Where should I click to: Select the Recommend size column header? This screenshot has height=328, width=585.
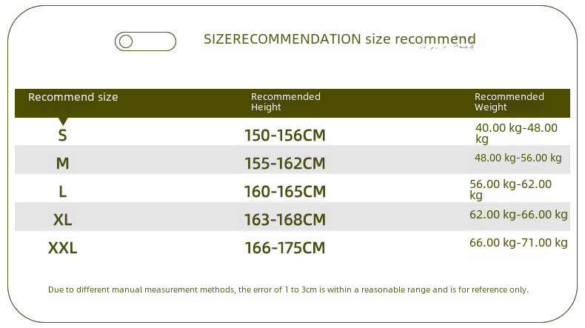click(73, 97)
